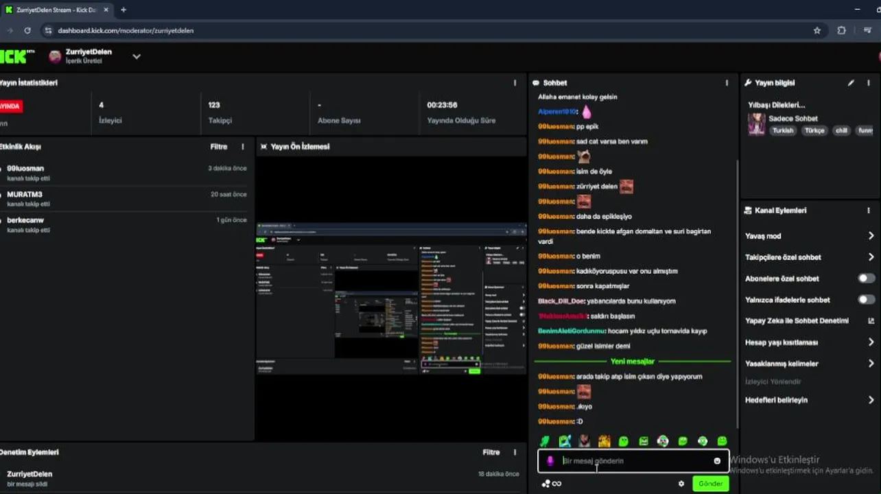
Task: Click BenimAletiGordunmu username in chat
Action: click(x=572, y=331)
